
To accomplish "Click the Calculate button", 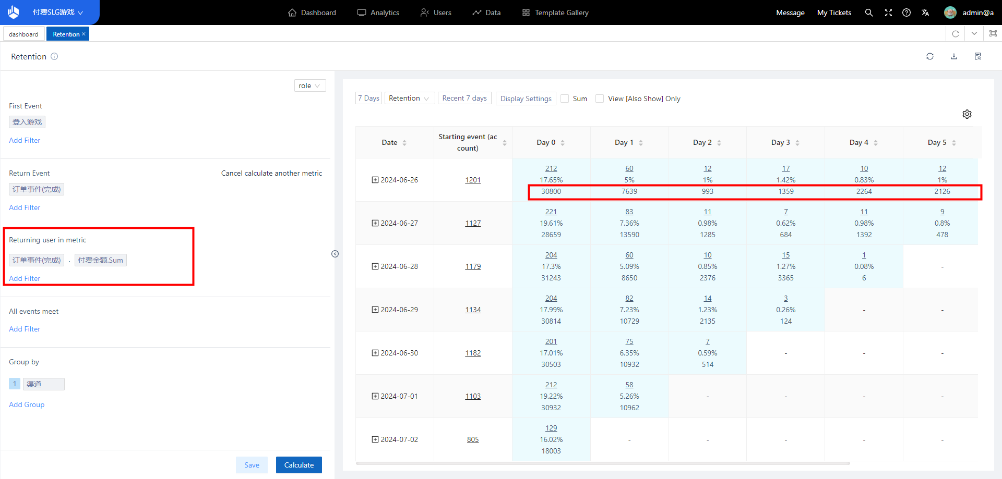I will 299,465.
